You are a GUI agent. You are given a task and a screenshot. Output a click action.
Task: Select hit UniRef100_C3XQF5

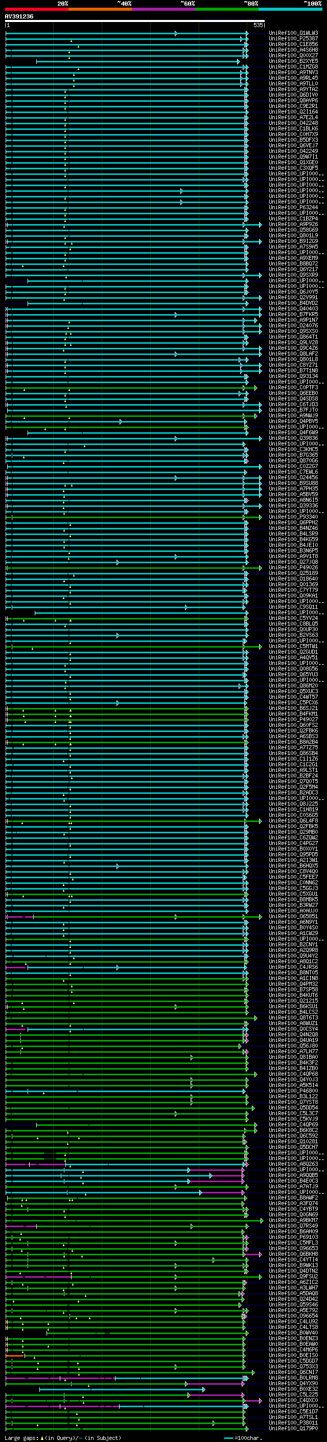293,168
